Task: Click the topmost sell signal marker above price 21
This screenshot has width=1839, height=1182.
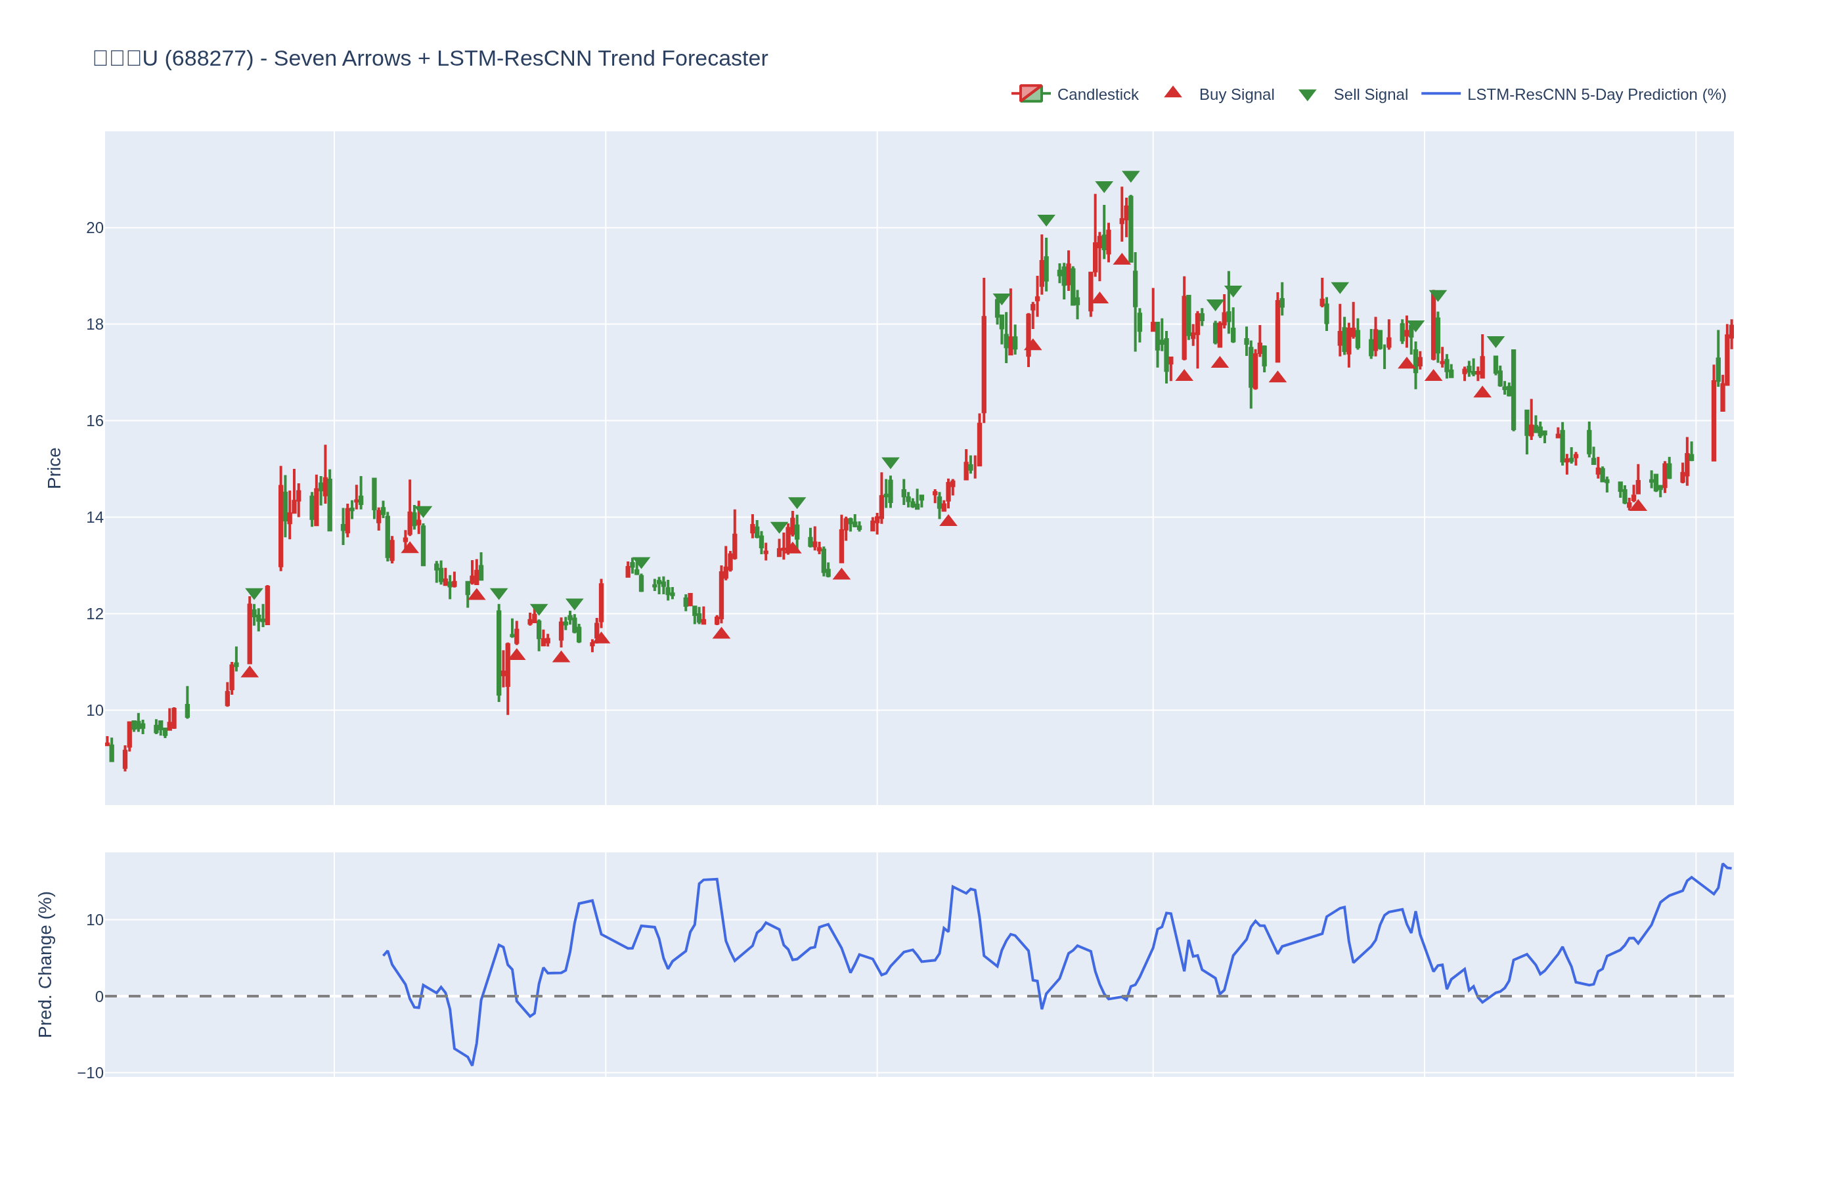Action: (x=1130, y=176)
